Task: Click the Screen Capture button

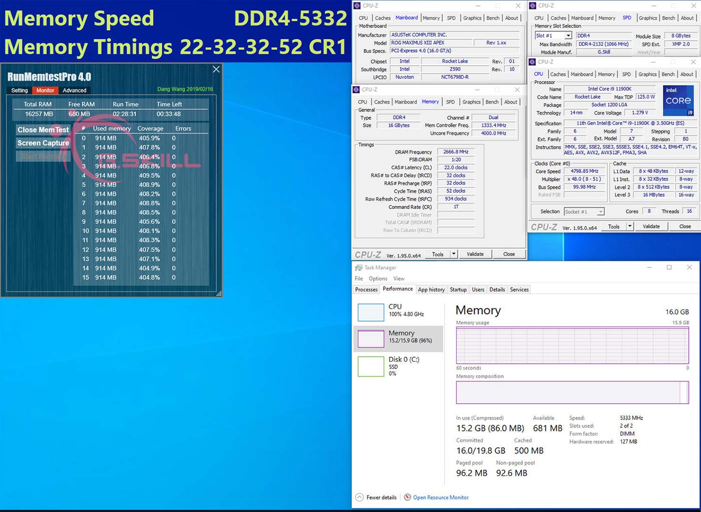Action: click(43, 143)
